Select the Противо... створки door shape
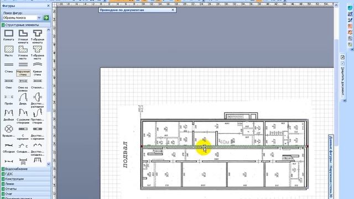The height and width of the screenshot is (199, 354). point(37,116)
